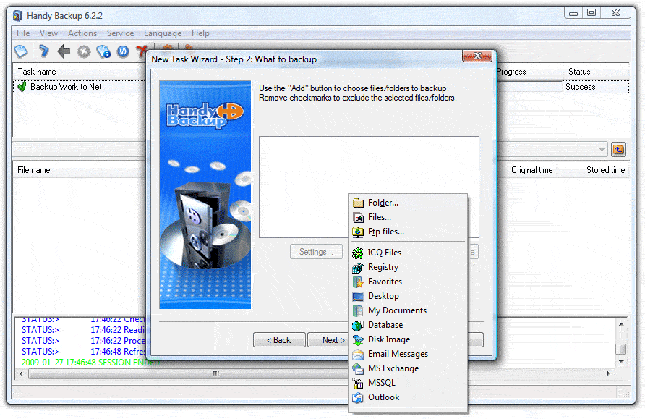Image resolution: width=645 pixels, height=419 pixels.
Task: Select My Documents menu entry
Action: [x=408, y=310]
